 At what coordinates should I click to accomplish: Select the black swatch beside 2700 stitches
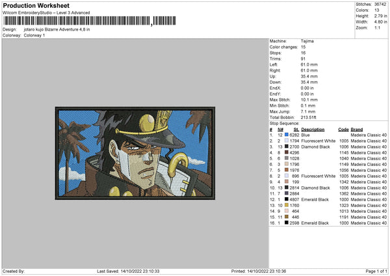tap(287, 146)
